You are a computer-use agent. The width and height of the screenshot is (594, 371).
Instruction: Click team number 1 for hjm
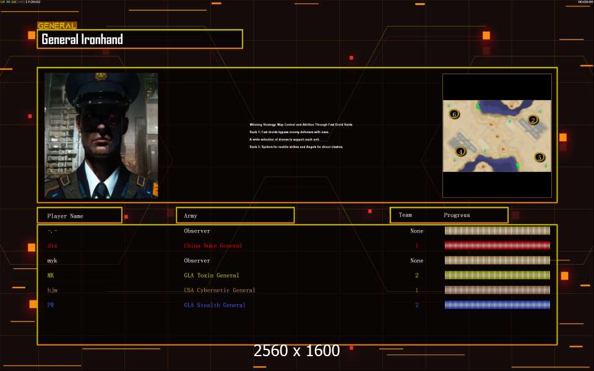tap(416, 291)
